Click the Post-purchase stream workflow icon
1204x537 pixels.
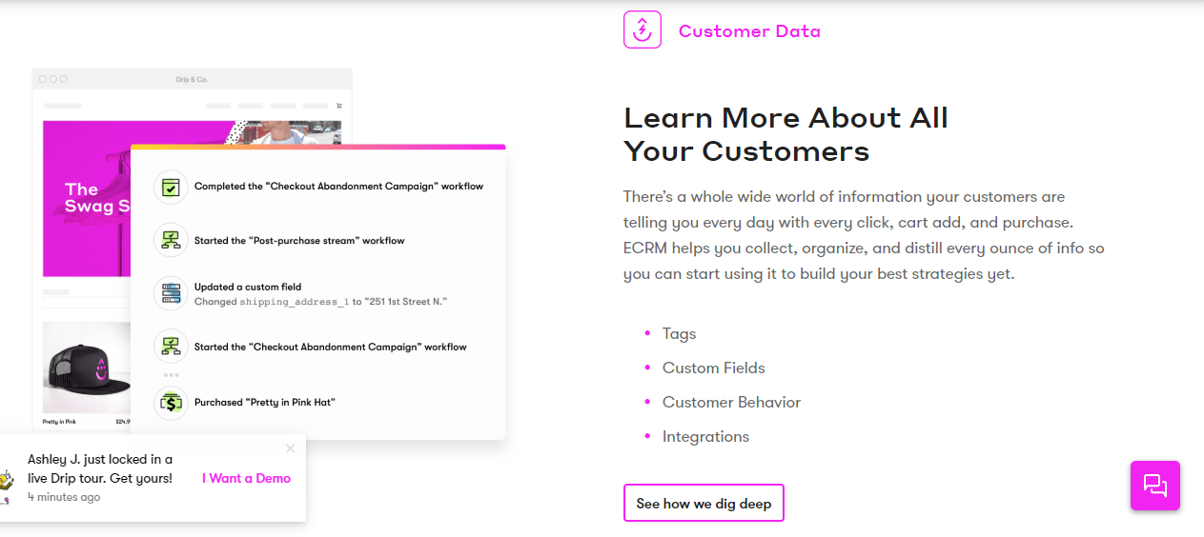pos(171,240)
